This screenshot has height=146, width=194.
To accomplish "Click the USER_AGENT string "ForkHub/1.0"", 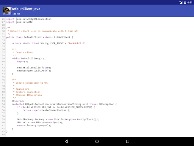I will [77, 43].
